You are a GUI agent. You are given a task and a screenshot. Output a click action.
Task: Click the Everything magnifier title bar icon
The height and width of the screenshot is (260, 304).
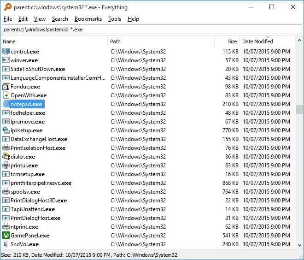click(x=8, y=7)
